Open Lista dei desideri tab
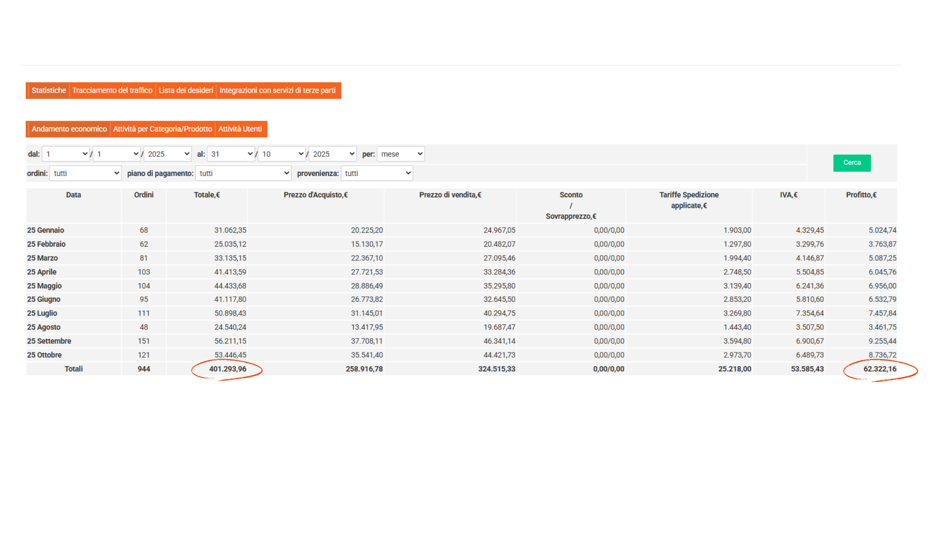 (x=186, y=90)
